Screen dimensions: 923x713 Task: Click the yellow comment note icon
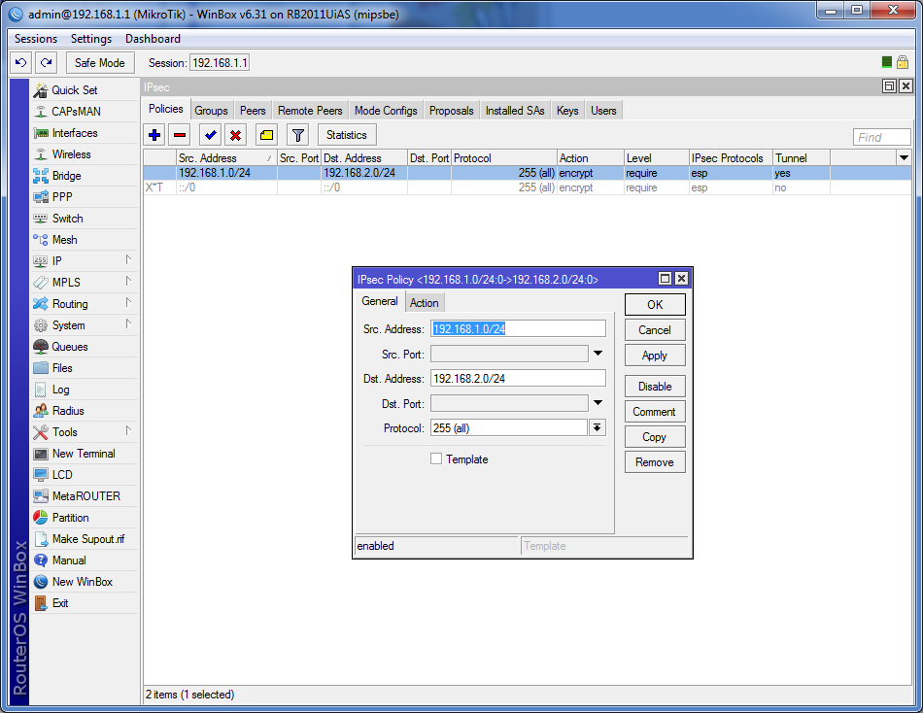click(x=267, y=135)
